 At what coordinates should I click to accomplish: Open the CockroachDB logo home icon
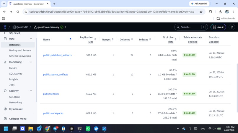coord(5,27)
